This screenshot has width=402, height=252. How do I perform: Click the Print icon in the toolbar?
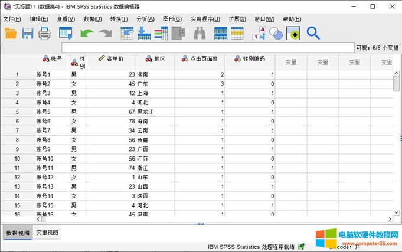click(x=45, y=34)
